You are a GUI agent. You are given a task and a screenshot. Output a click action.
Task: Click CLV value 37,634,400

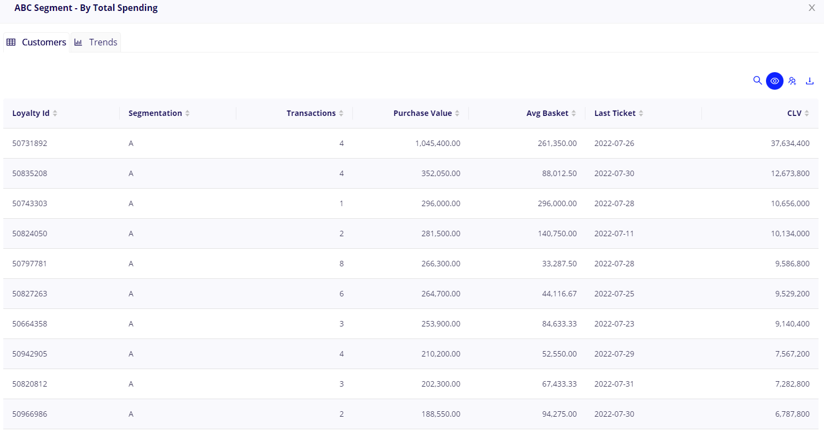coord(790,143)
